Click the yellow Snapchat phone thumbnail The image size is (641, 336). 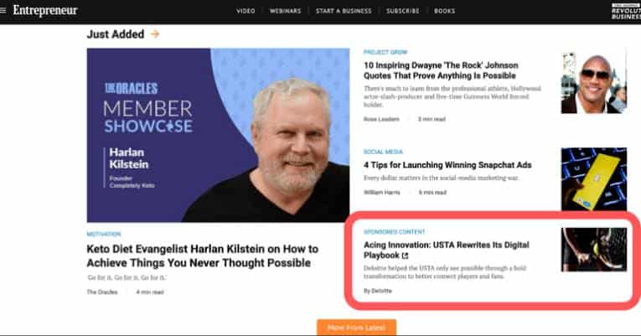[593, 179]
